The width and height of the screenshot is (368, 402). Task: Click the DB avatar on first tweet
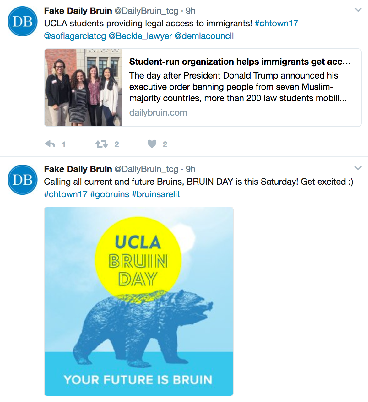click(x=22, y=21)
